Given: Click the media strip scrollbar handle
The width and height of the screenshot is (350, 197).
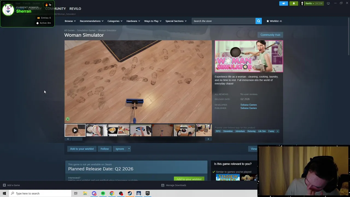Looking at the screenshot, I should pyautogui.click(x=77, y=139).
